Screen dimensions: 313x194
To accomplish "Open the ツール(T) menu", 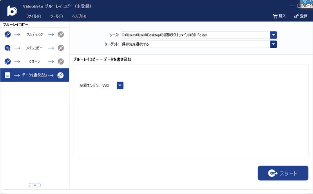I will [x=56, y=16].
